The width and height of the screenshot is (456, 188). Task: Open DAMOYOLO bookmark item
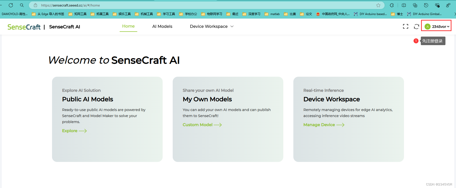tap(15, 14)
